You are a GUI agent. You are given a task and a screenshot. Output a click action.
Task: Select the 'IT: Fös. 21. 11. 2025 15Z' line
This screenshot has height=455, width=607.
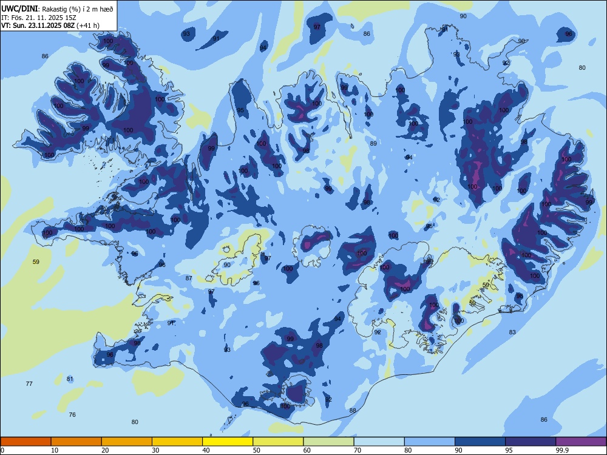(x=38, y=18)
